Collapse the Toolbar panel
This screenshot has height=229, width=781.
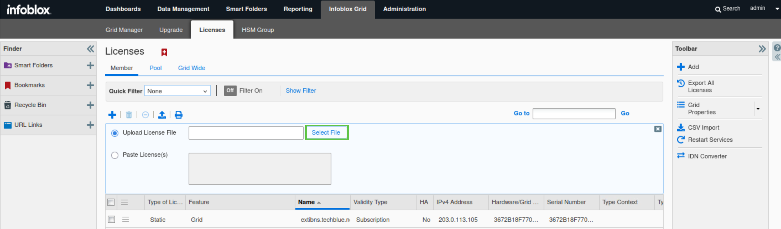(762, 49)
